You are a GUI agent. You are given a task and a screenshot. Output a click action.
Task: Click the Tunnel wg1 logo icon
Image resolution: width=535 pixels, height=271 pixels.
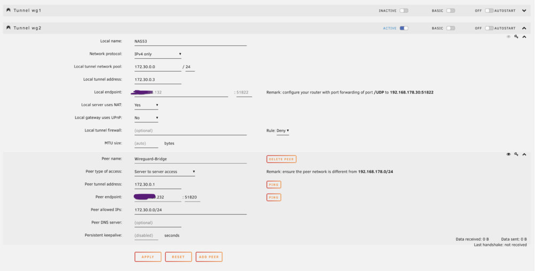(x=9, y=10)
